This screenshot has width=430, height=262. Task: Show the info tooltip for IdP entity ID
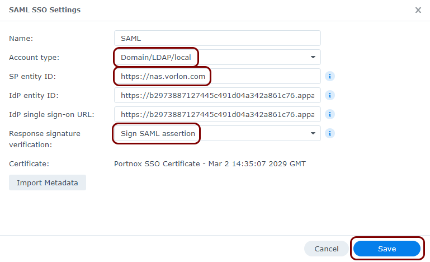tap(330, 95)
